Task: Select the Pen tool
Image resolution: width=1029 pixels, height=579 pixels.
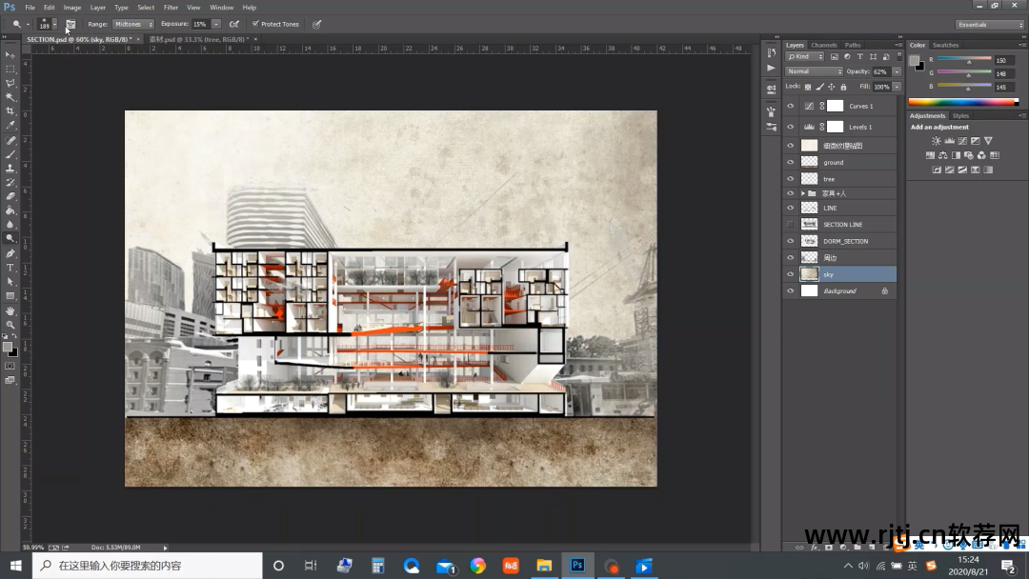Action: pyautogui.click(x=10, y=253)
